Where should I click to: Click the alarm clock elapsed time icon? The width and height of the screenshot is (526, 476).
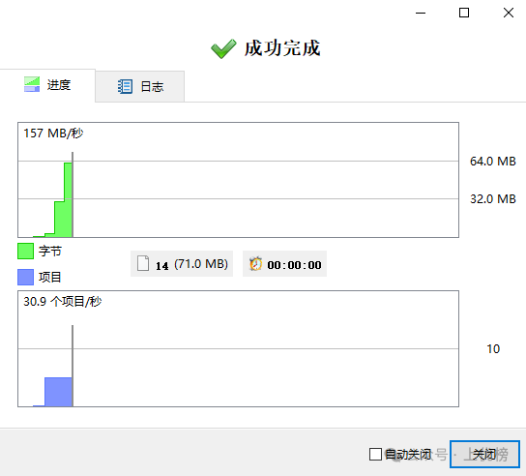pos(255,263)
